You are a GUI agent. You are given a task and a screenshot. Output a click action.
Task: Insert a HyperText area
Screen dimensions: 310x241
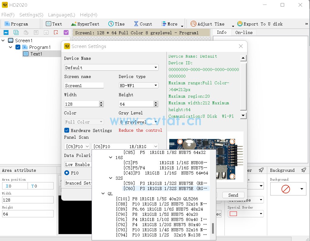(x=85, y=24)
